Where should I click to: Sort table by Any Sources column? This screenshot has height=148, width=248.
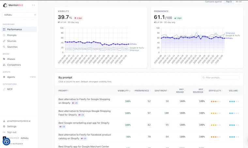[x=199, y=91]
